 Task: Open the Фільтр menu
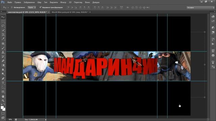point(63,2)
